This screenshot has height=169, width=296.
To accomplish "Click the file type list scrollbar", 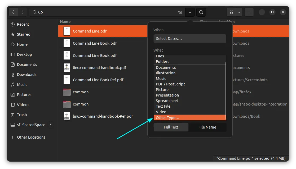I will coord(226,87).
